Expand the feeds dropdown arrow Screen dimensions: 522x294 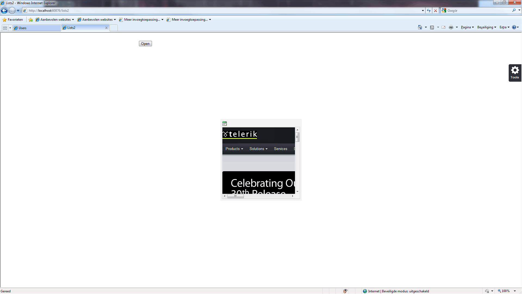438,27
